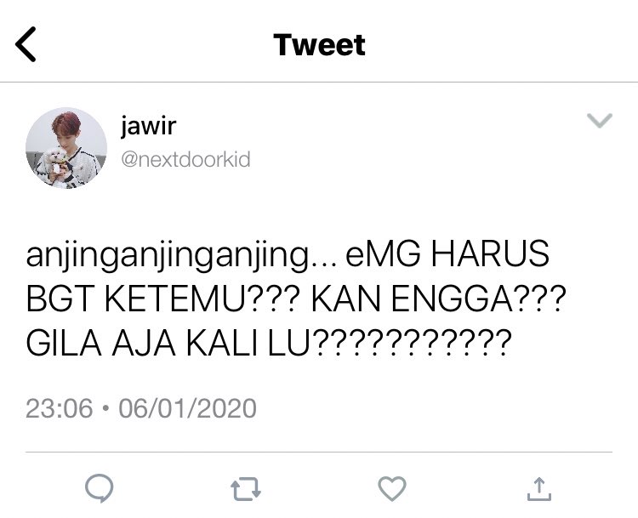This screenshot has width=638, height=518.
Task: Click the Tweet header title
Action: (319, 44)
